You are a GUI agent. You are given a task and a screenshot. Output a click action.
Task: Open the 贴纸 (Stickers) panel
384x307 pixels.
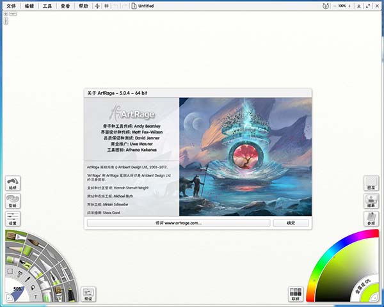tap(13, 184)
